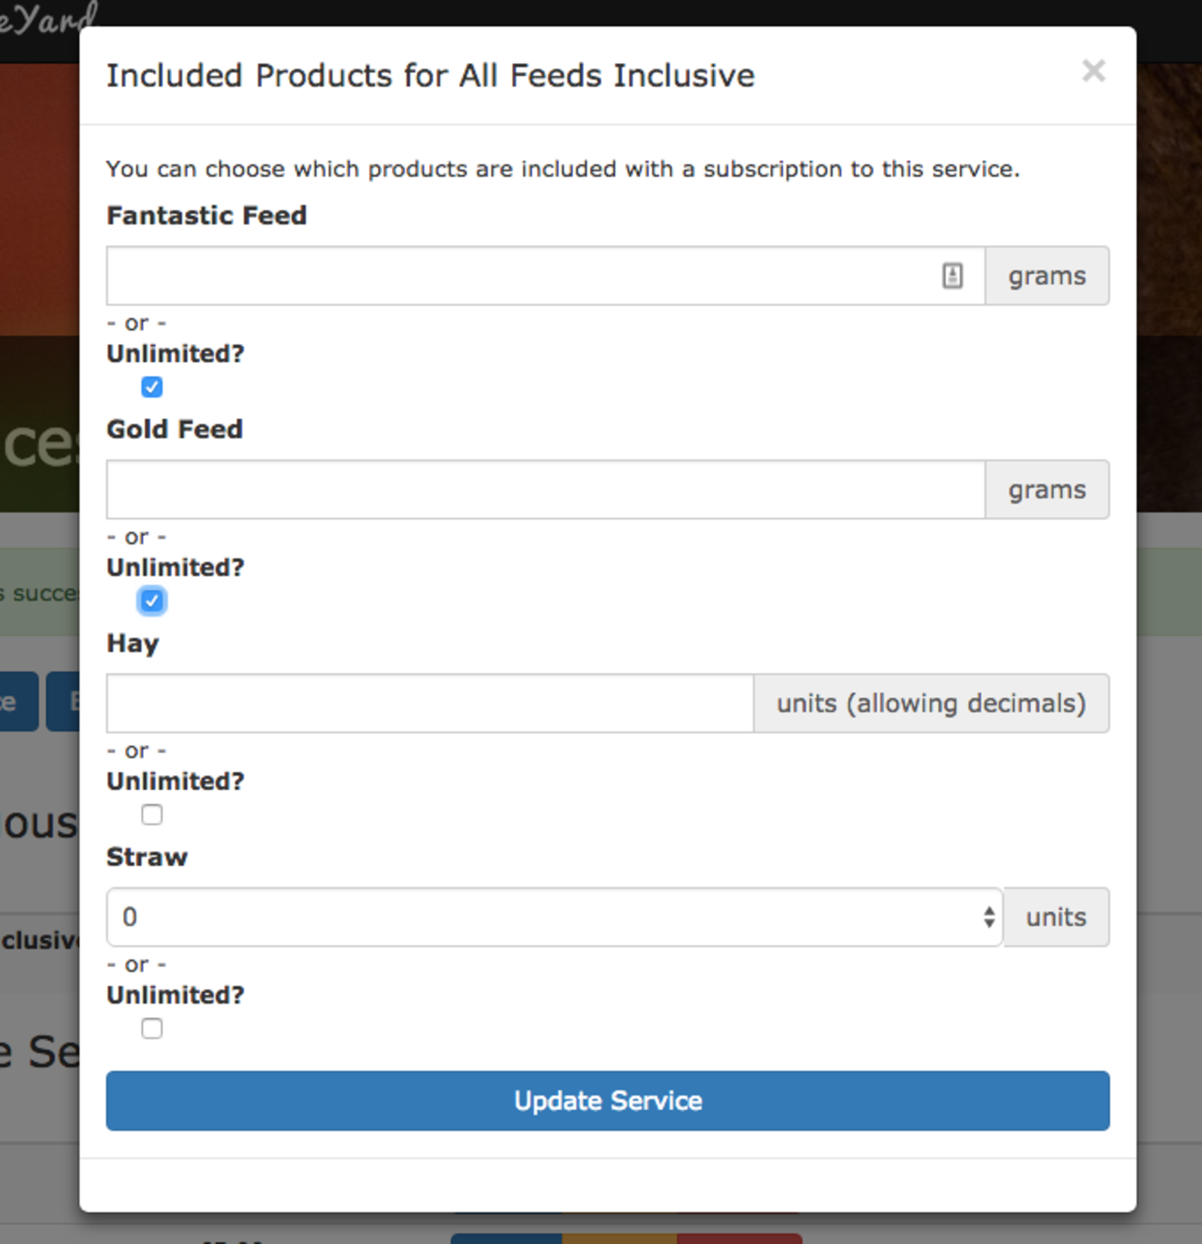The image size is (1202, 1244).
Task: Focus the Gold Feed grams input
Action: click(546, 489)
